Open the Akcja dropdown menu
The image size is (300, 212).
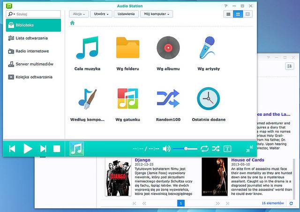(79, 14)
